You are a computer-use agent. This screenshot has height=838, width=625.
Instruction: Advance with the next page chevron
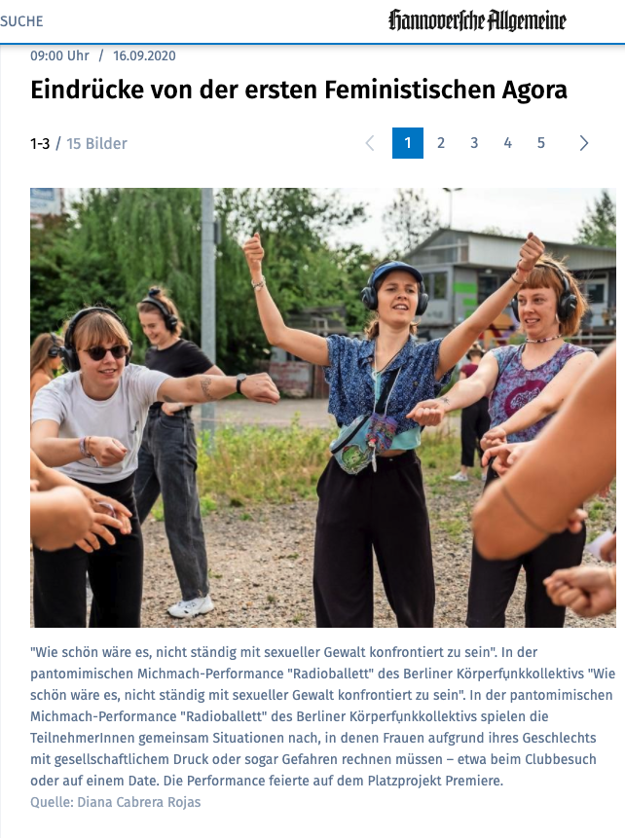[584, 143]
